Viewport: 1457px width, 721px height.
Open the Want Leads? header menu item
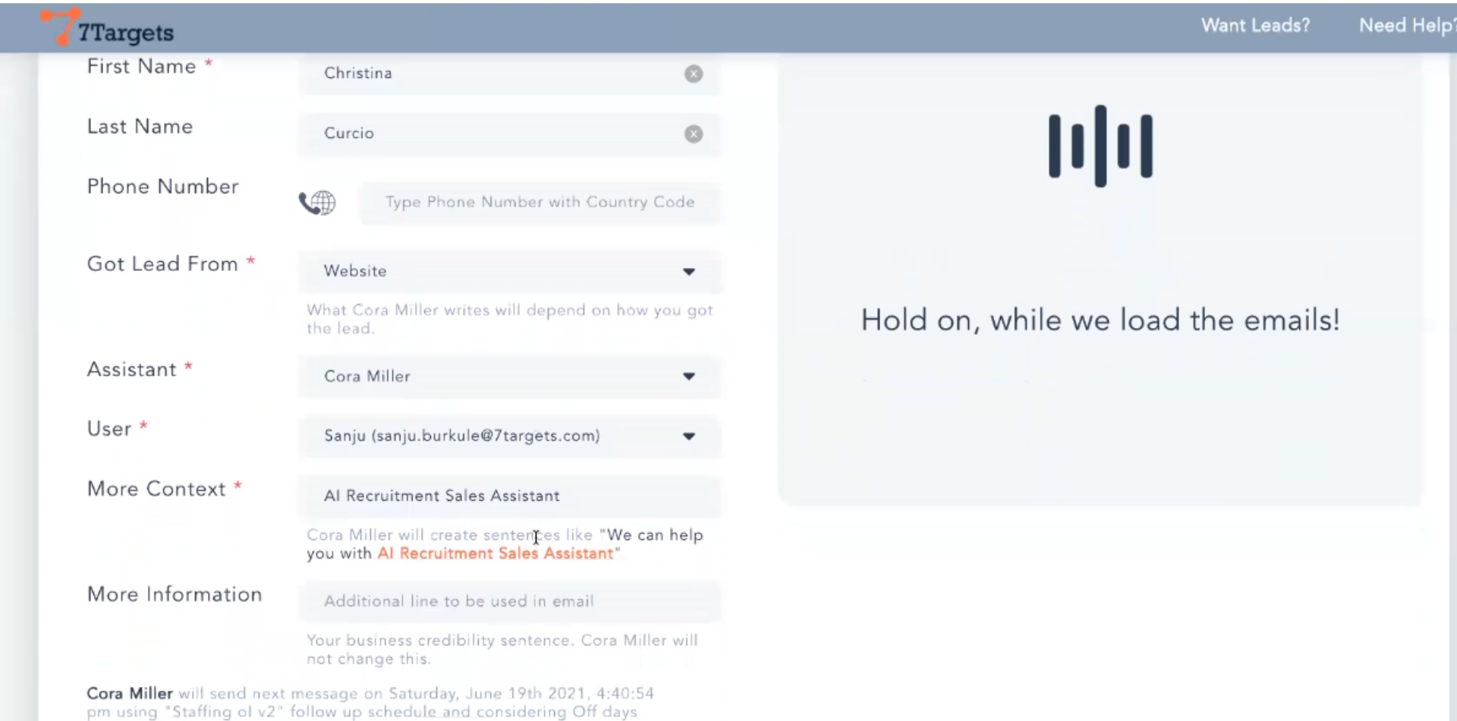1254,26
